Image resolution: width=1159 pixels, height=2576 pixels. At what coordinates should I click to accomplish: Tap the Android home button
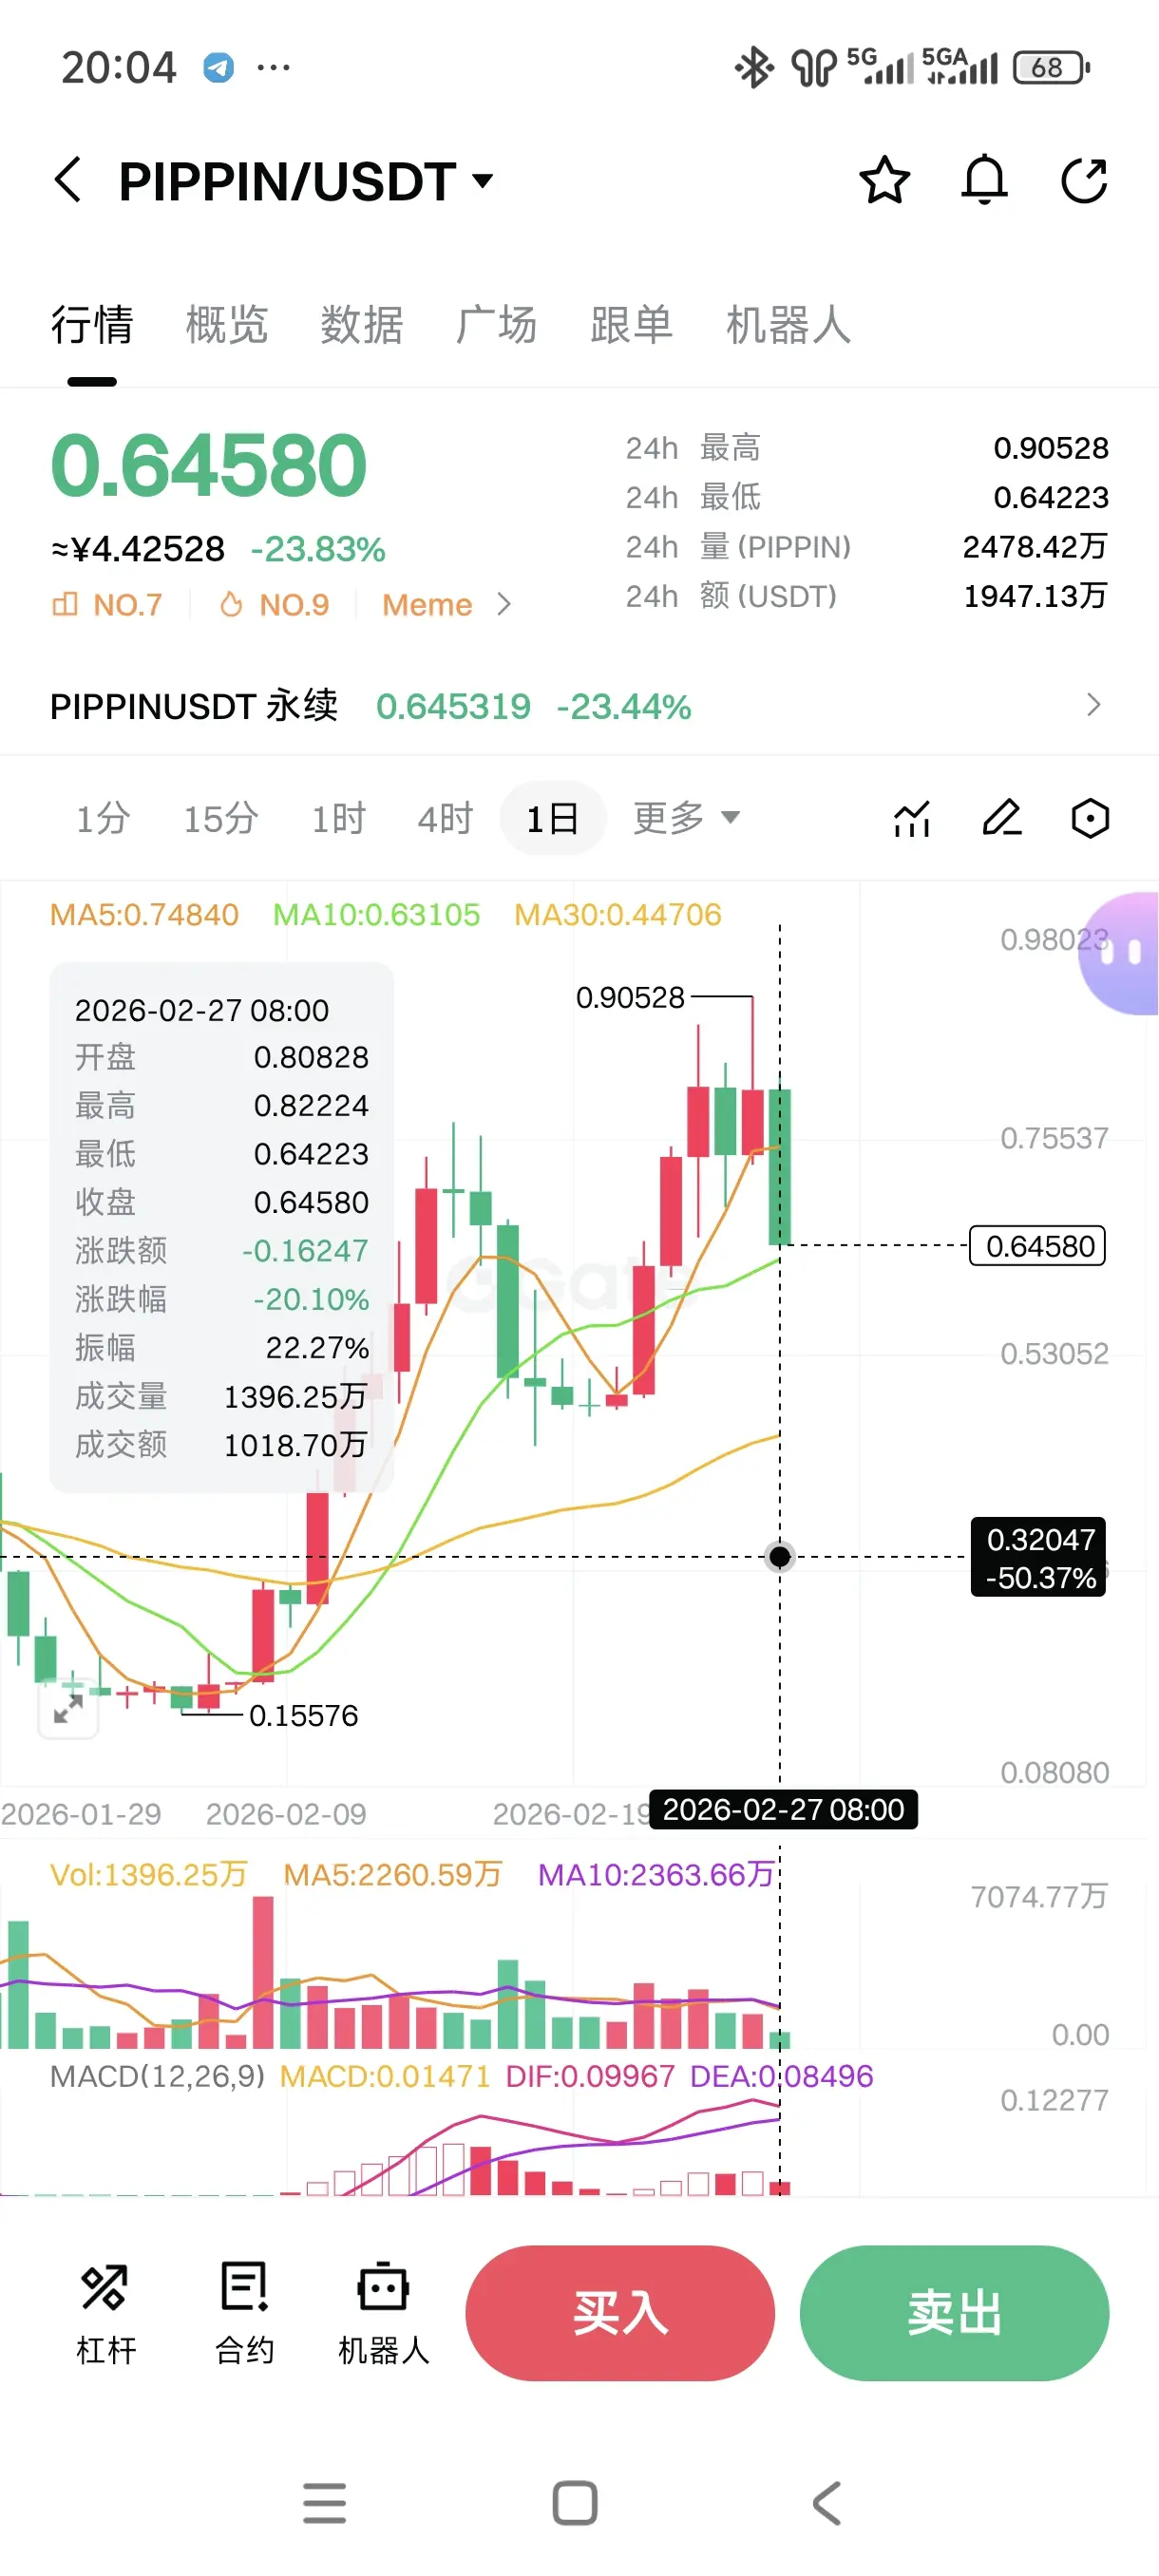click(x=574, y=2503)
